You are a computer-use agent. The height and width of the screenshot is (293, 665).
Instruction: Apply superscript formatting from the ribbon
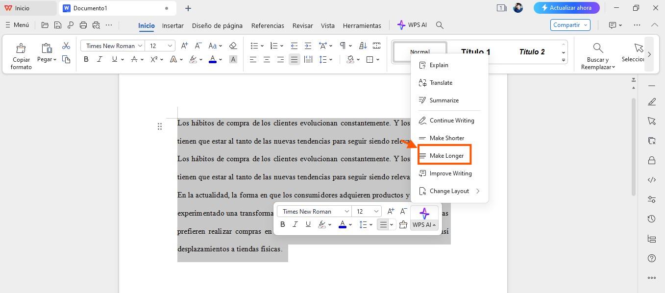pos(154,59)
